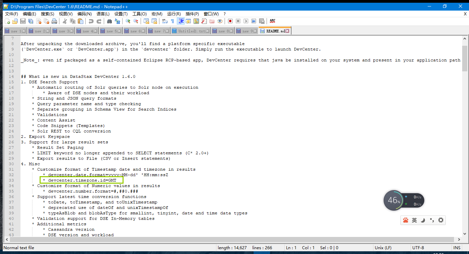Open Folder as Workspace icon
469x254 pixels.
pyautogui.click(x=212, y=21)
